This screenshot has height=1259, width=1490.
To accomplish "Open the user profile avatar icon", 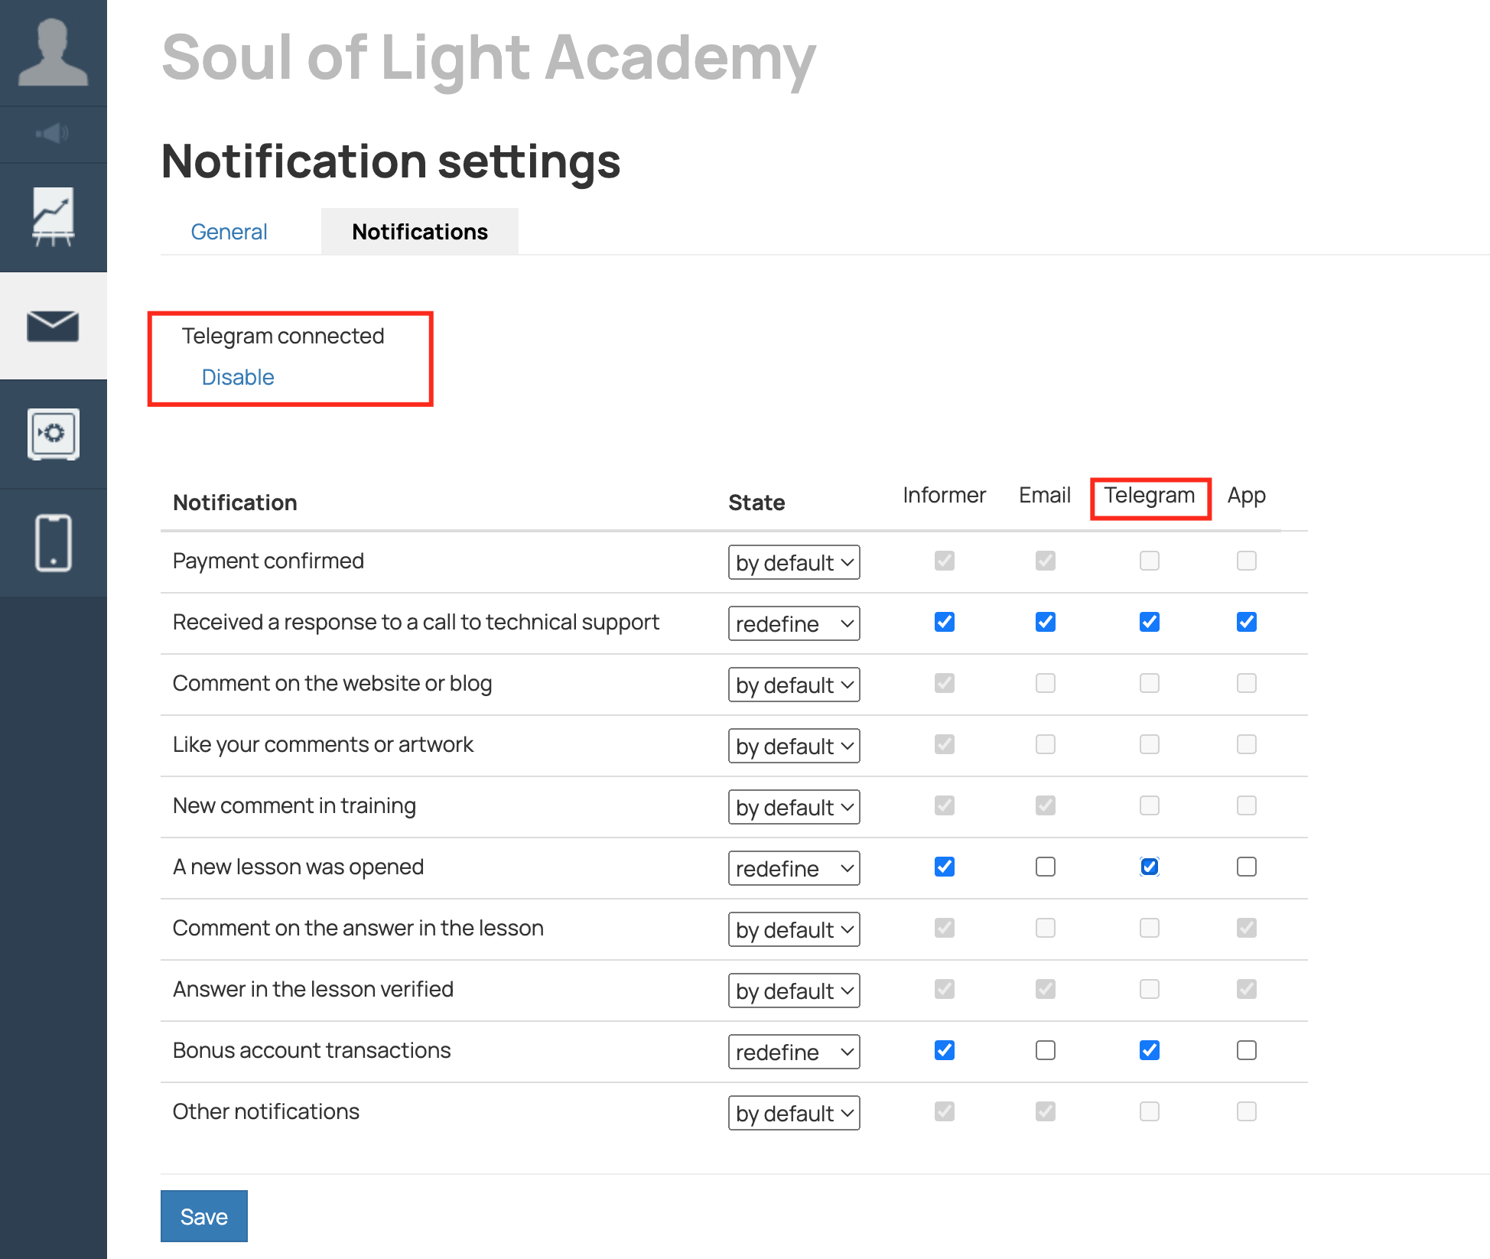I will click(x=53, y=52).
